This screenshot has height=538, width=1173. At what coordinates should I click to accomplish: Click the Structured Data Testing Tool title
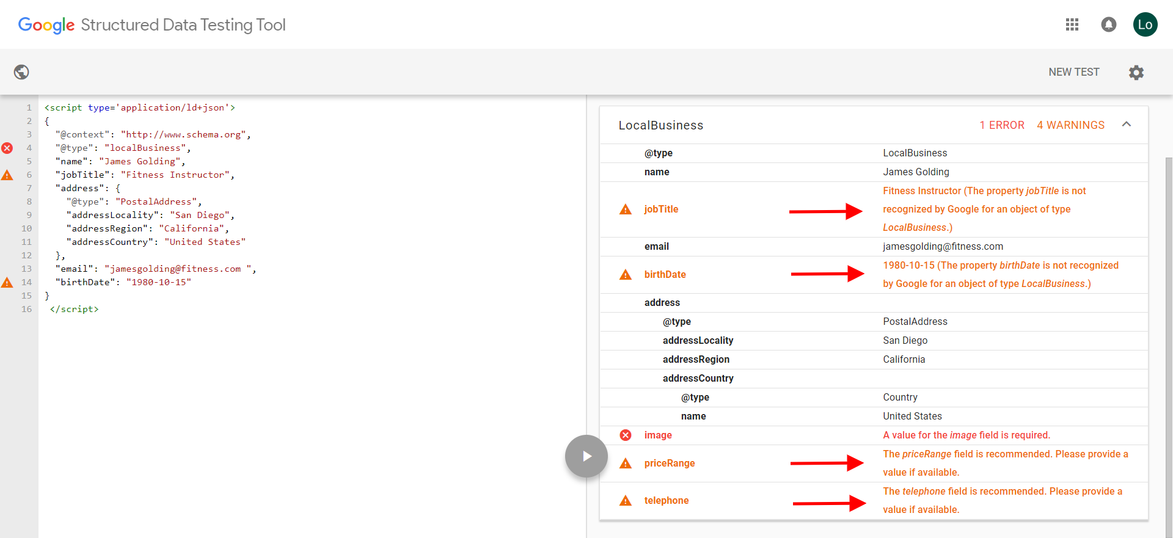pyautogui.click(x=183, y=25)
